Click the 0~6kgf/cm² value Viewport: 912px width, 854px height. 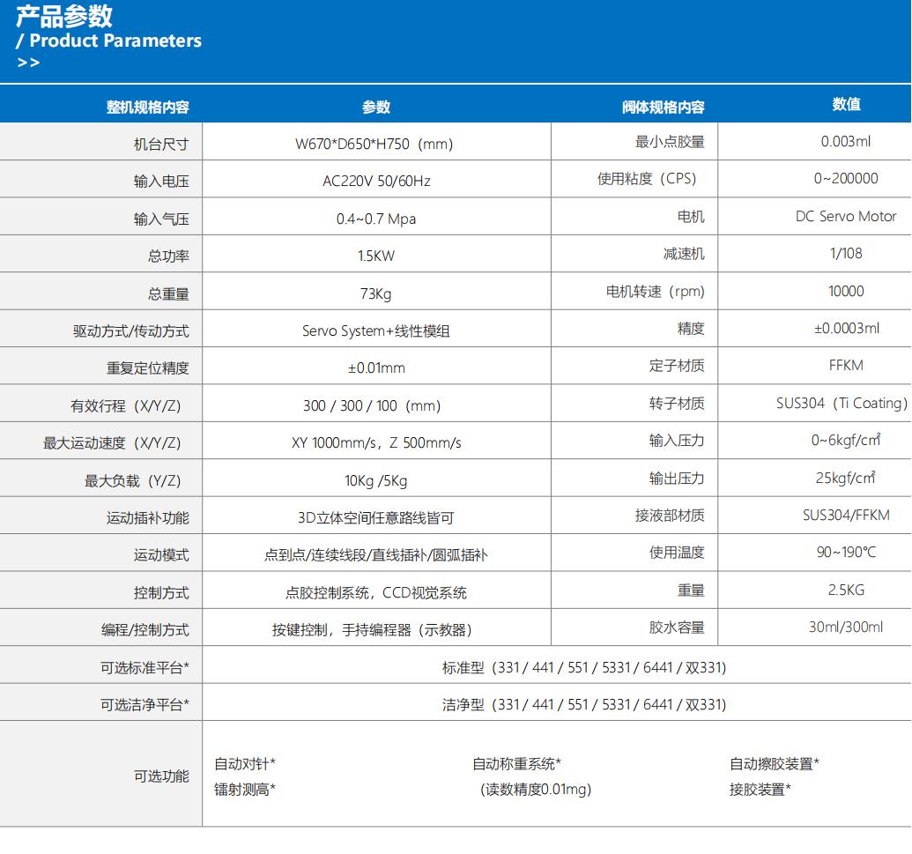(846, 440)
